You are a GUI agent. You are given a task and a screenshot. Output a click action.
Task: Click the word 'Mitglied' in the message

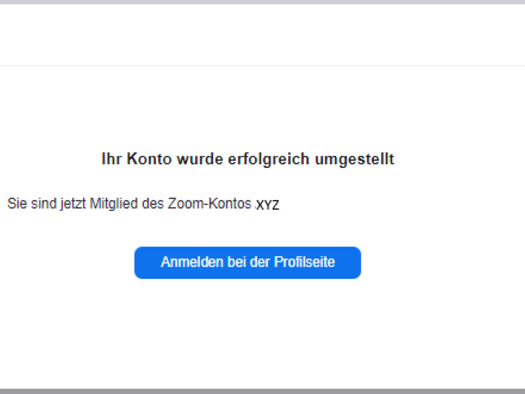(x=113, y=204)
